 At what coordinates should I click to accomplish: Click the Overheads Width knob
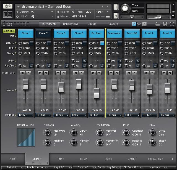[109, 61]
